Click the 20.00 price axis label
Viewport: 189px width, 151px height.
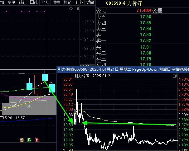coord(68,110)
